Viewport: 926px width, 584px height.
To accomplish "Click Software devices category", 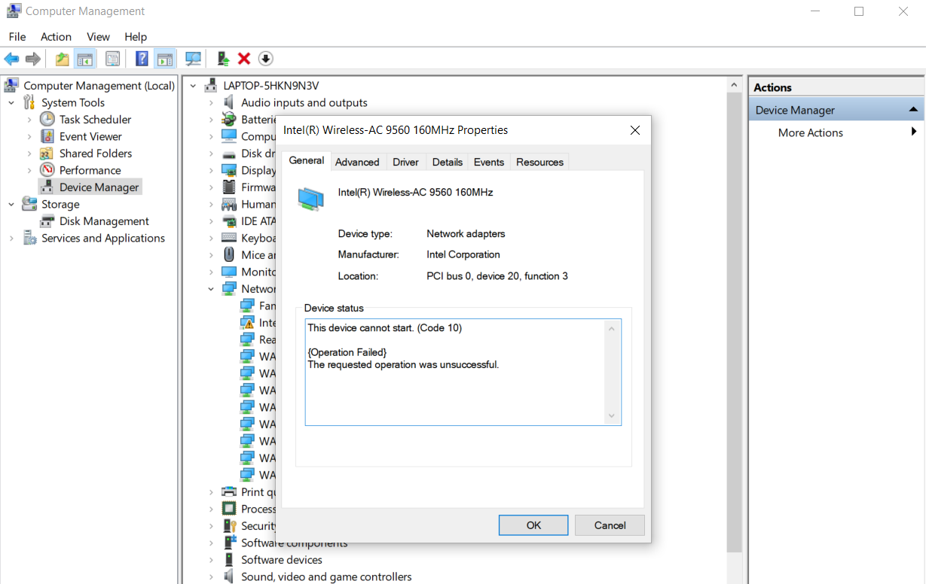I will coord(282,560).
